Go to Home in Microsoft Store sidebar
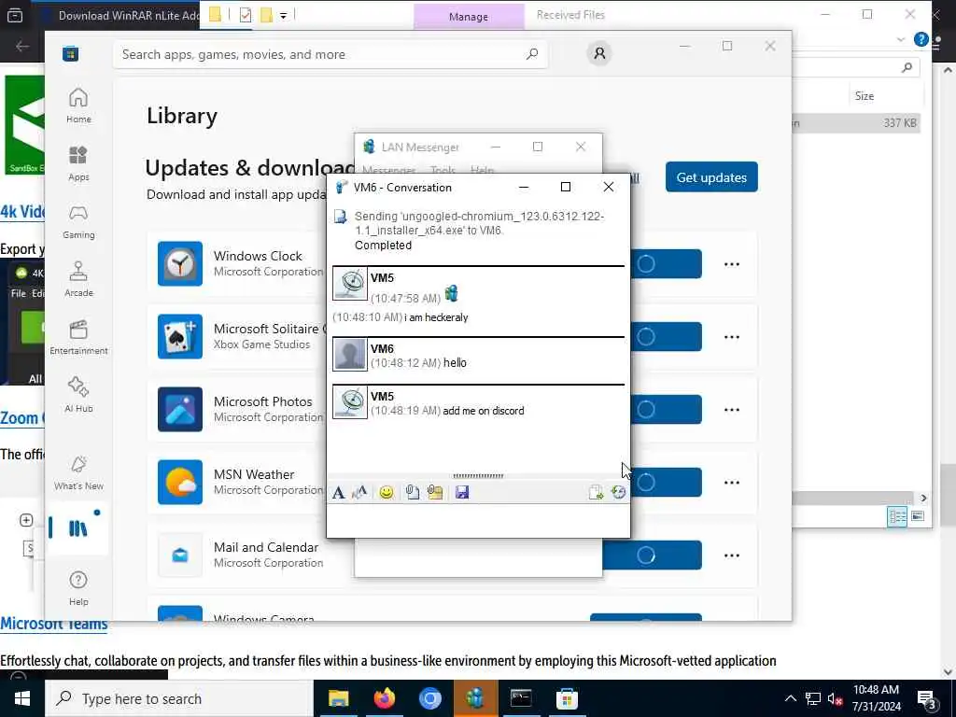The width and height of the screenshot is (956, 717). [x=78, y=105]
